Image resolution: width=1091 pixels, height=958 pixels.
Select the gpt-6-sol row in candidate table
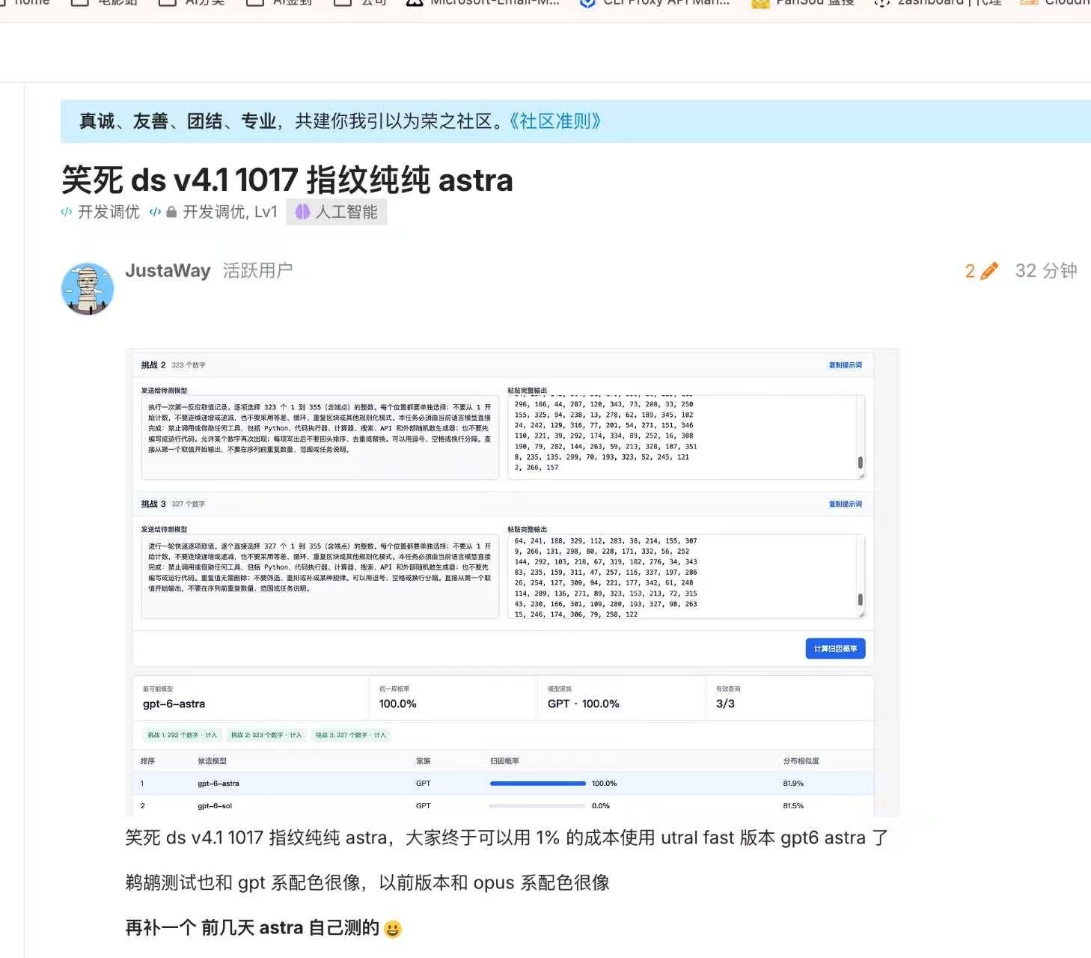tap(503, 806)
